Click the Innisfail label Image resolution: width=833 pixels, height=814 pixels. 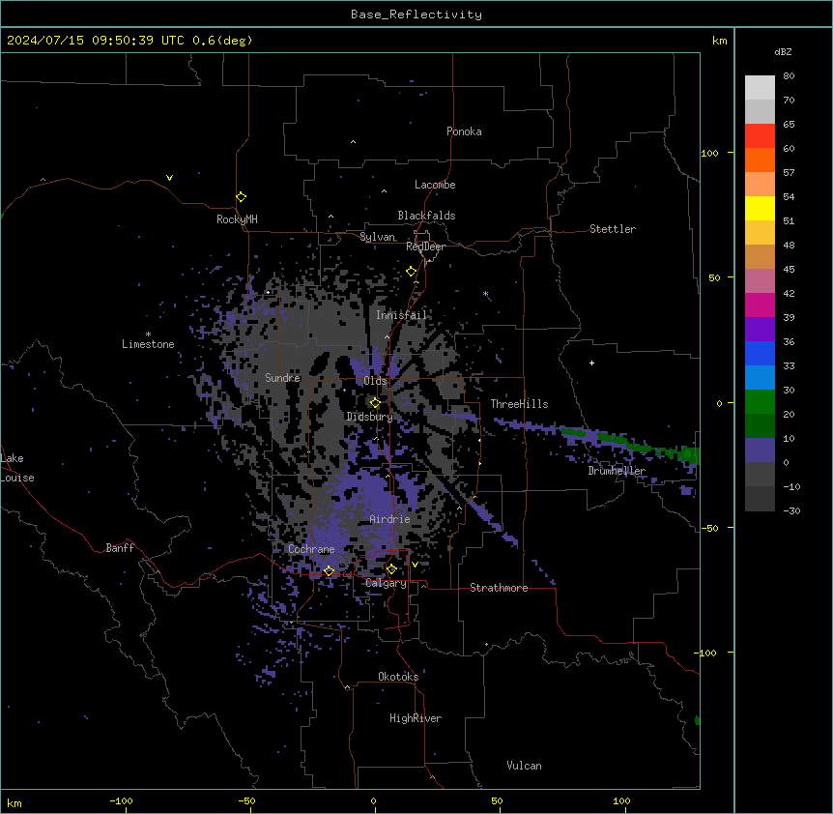coord(402,315)
